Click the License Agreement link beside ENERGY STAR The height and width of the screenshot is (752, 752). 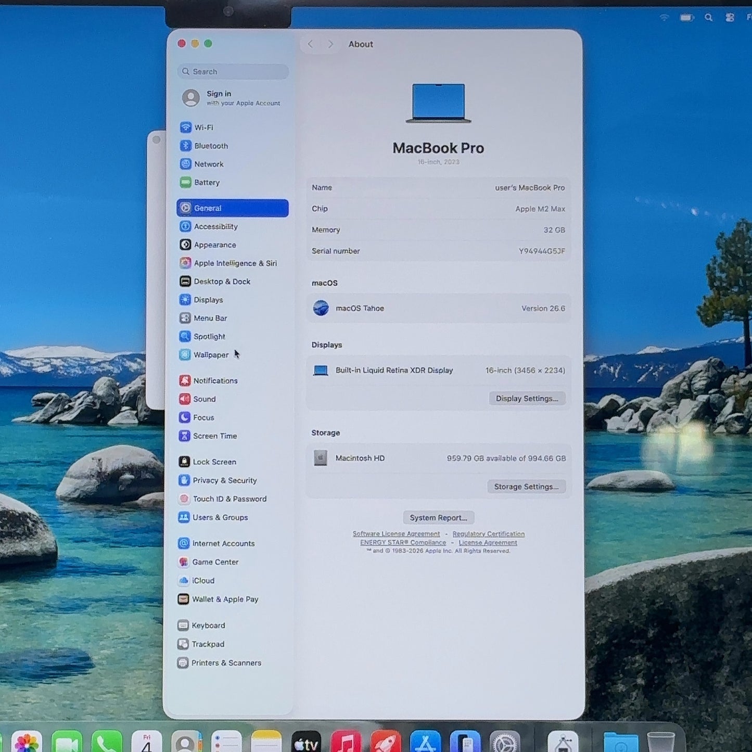click(x=488, y=542)
